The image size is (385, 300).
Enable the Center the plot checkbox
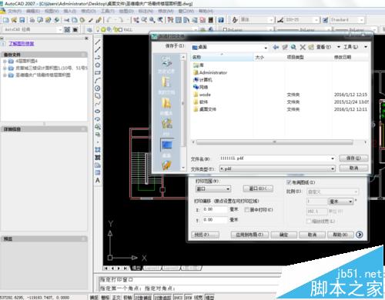tap(246, 210)
